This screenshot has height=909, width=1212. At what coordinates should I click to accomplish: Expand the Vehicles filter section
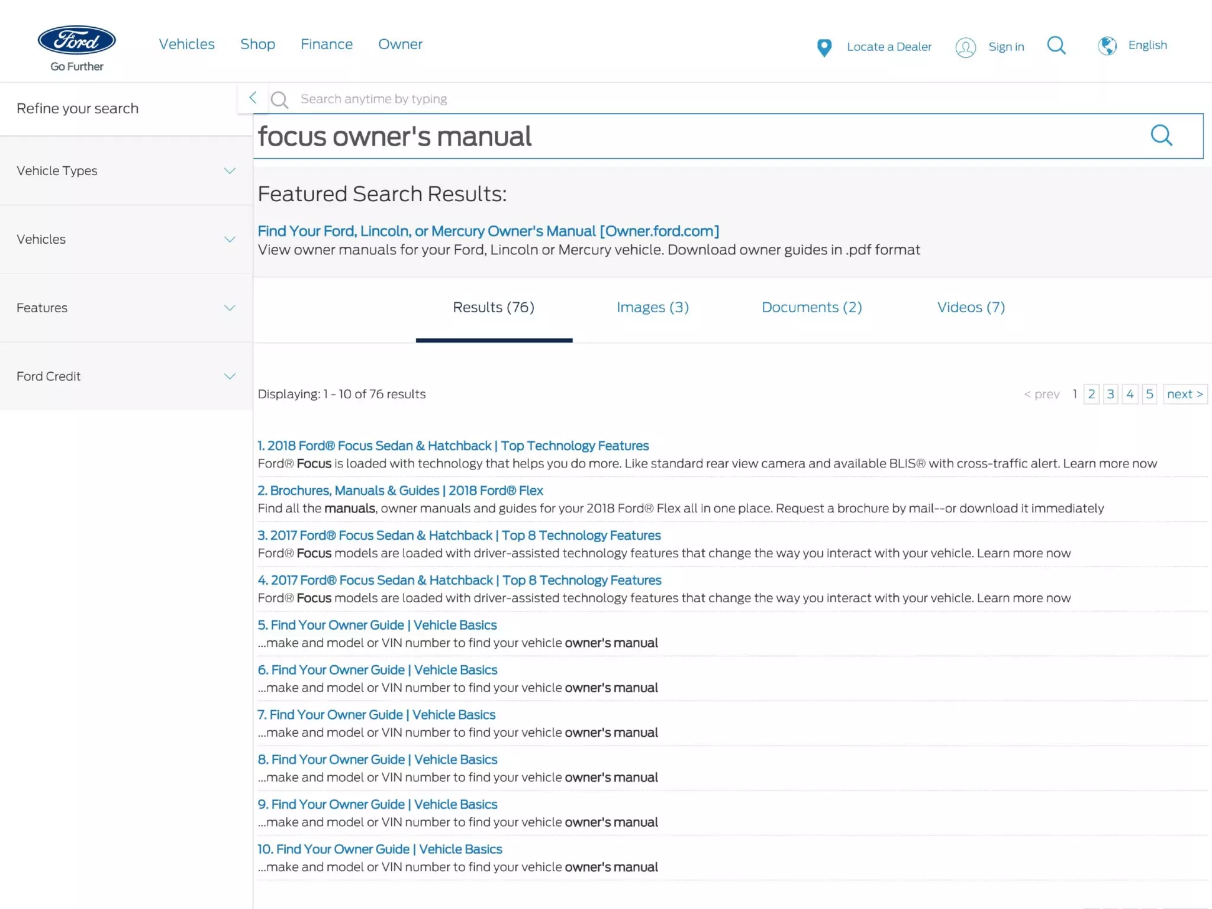coord(229,240)
